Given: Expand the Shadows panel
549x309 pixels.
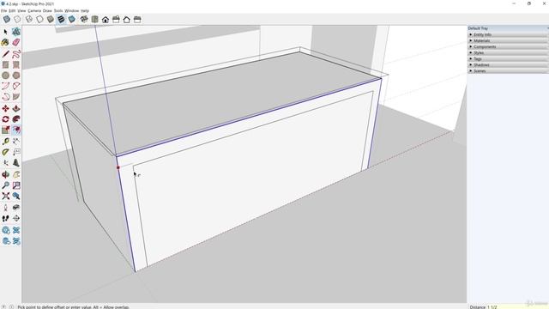Looking at the screenshot, I should [509, 65].
